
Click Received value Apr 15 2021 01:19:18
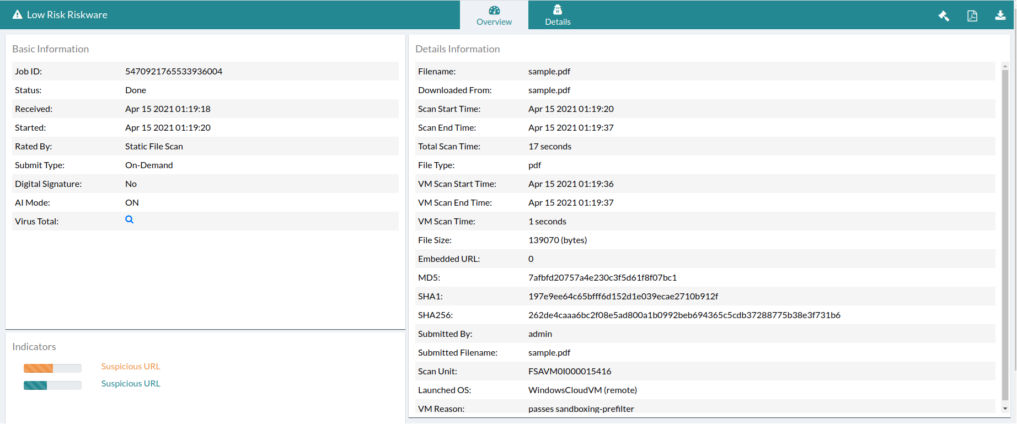[168, 109]
